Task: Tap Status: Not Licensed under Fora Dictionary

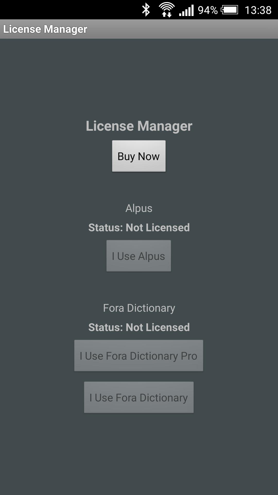Action: (x=139, y=327)
